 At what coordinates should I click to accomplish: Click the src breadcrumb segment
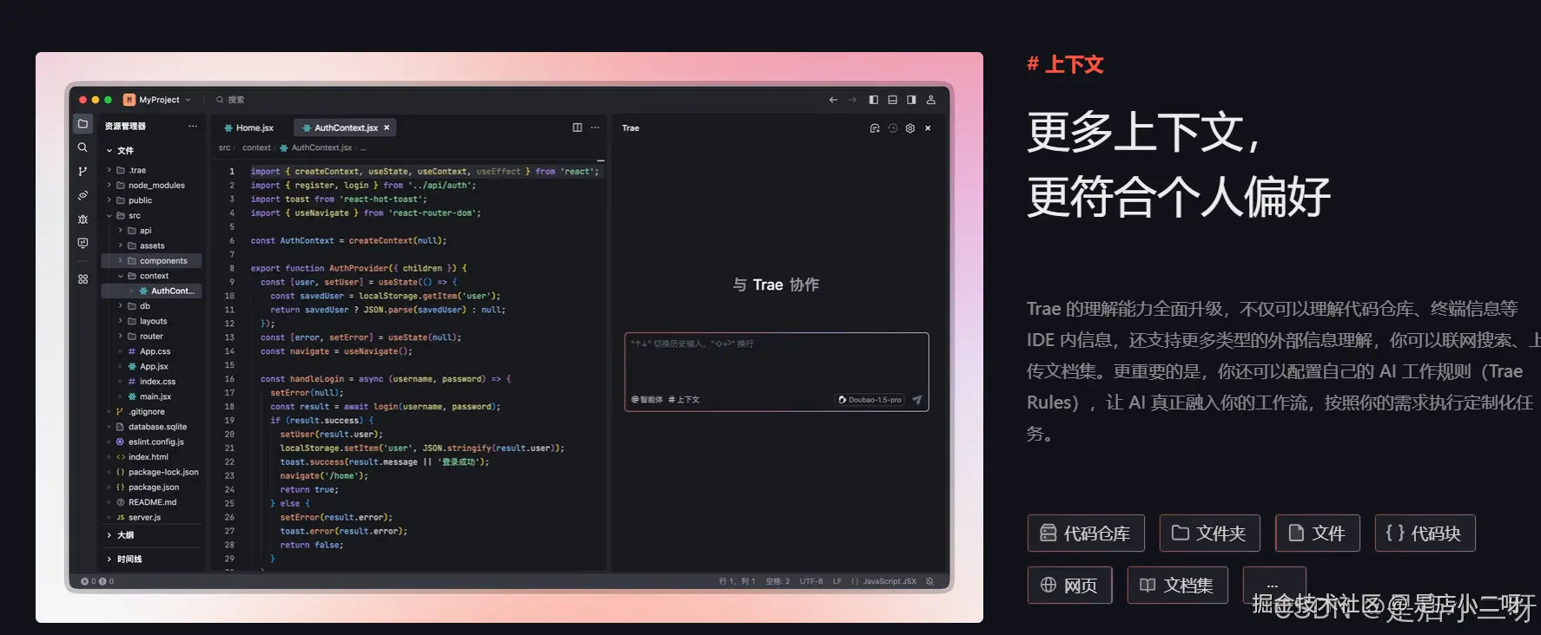pyautogui.click(x=224, y=147)
